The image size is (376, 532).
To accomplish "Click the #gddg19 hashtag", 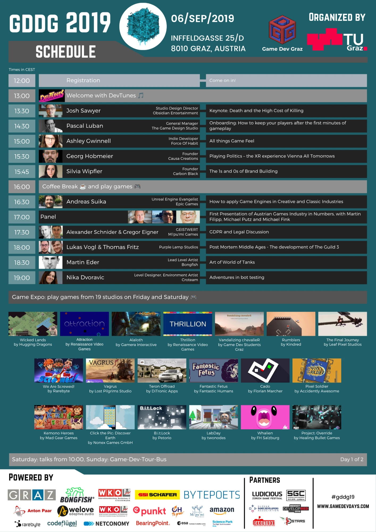I will click(343, 497).
